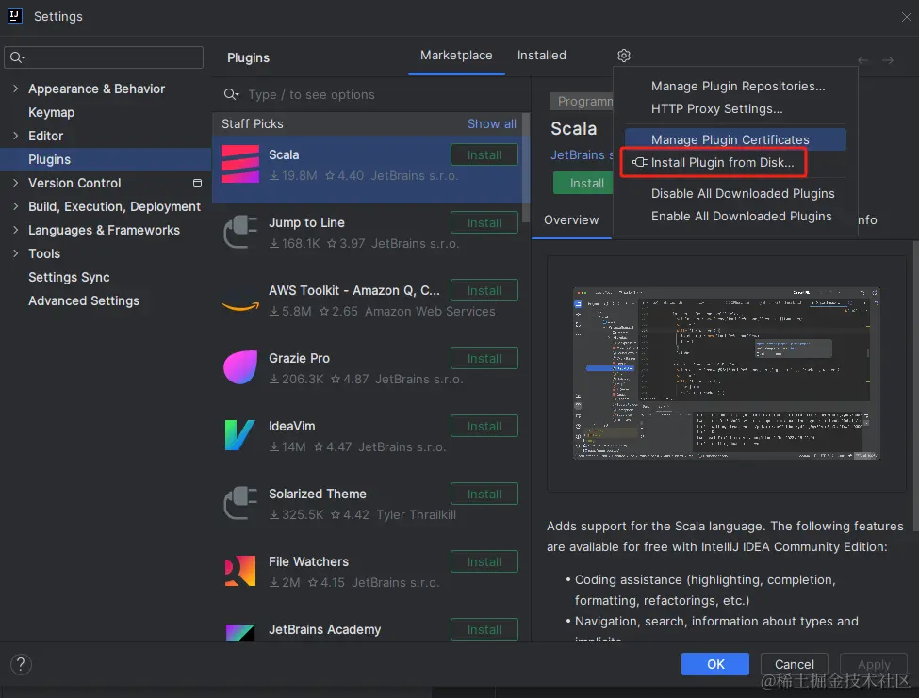919x698 pixels.
Task: Focus the settings search field
Action: pos(104,57)
